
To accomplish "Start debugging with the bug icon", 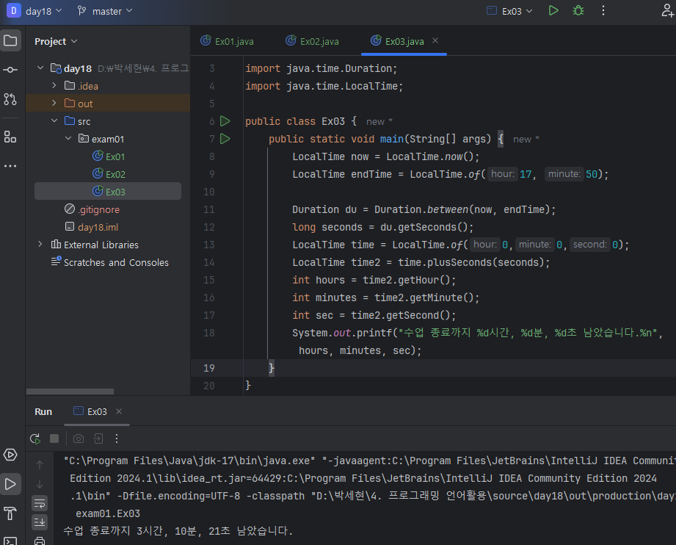I will [578, 11].
